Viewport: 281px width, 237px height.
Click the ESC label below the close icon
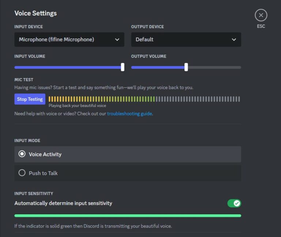(x=261, y=26)
